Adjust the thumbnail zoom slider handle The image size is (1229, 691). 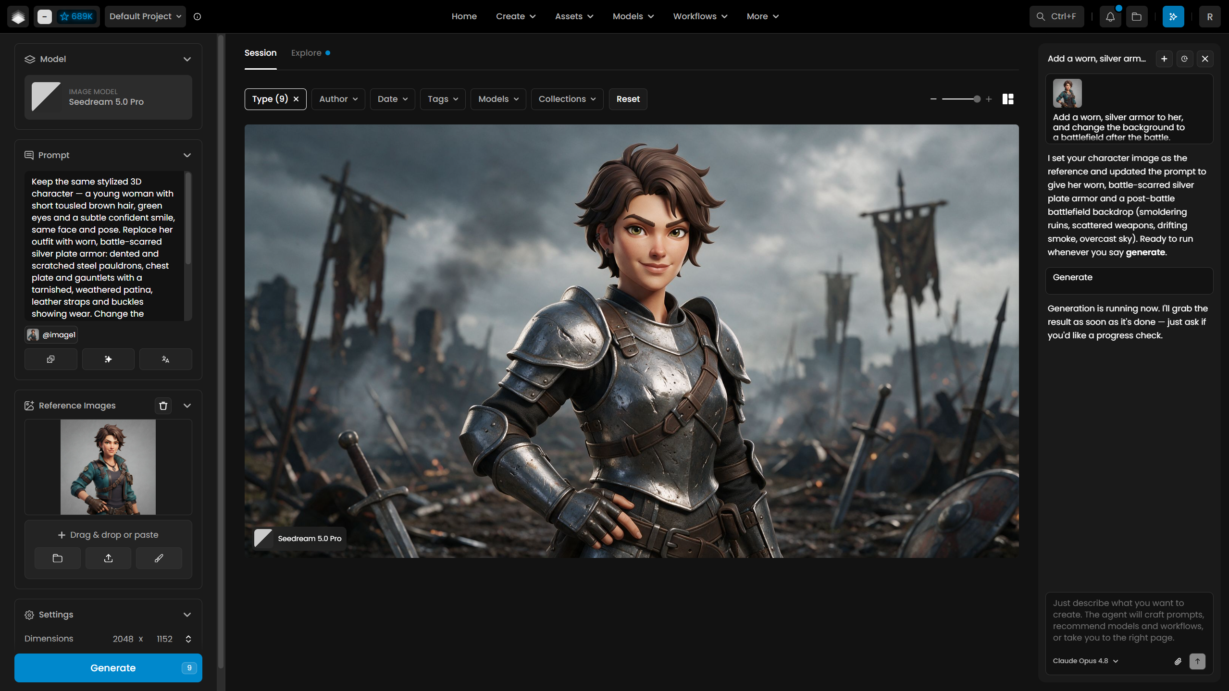pyautogui.click(x=977, y=99)
